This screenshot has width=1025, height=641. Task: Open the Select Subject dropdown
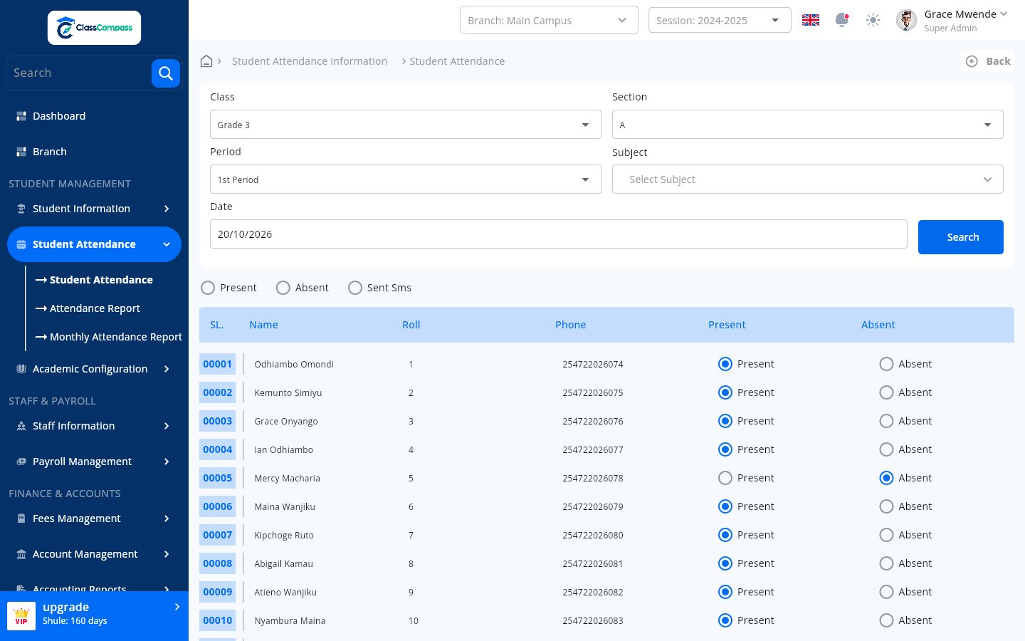point(808,179)
